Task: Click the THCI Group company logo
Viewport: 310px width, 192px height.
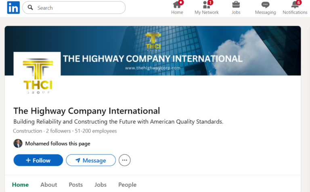Action: (37, 75)
